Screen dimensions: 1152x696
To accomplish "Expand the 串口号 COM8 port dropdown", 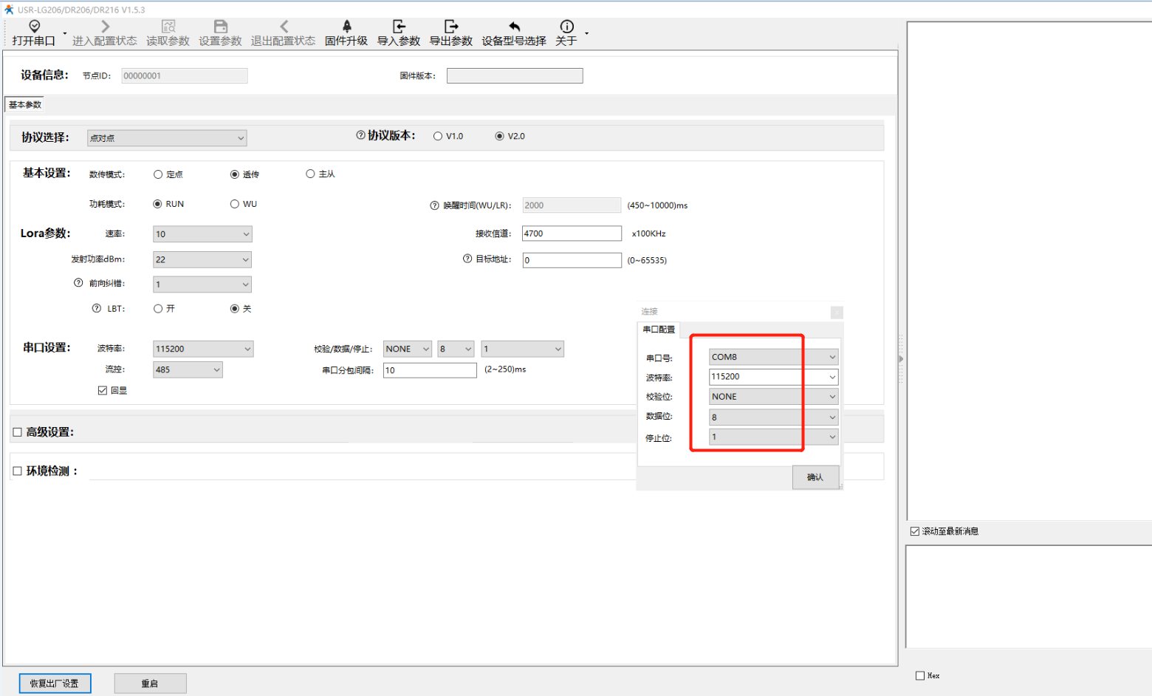I will pyautogui.click(x=772, y=357).
